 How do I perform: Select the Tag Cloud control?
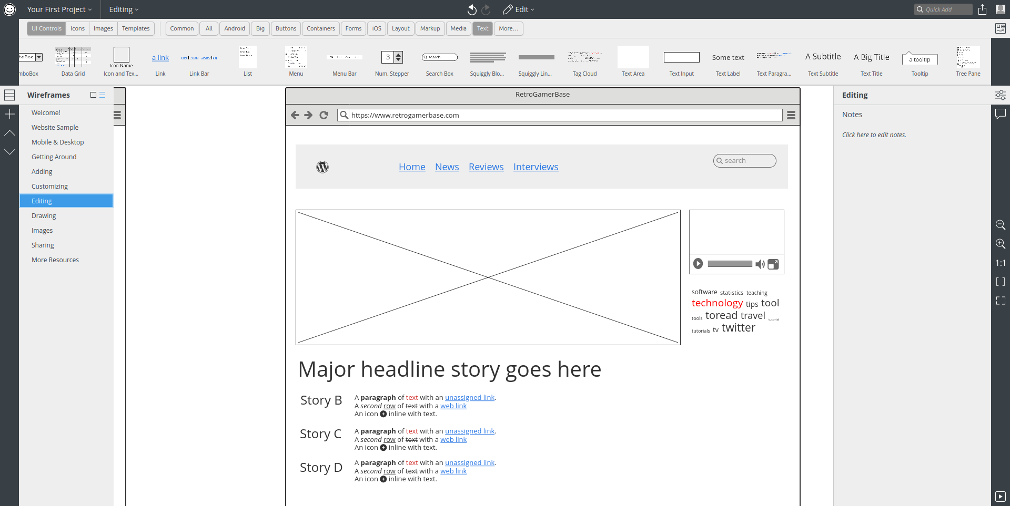584,62
